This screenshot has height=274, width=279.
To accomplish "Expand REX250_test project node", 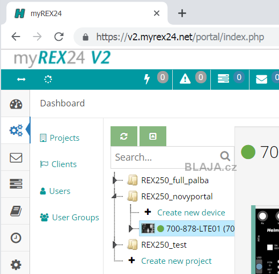I will click(x=114, y=245).
